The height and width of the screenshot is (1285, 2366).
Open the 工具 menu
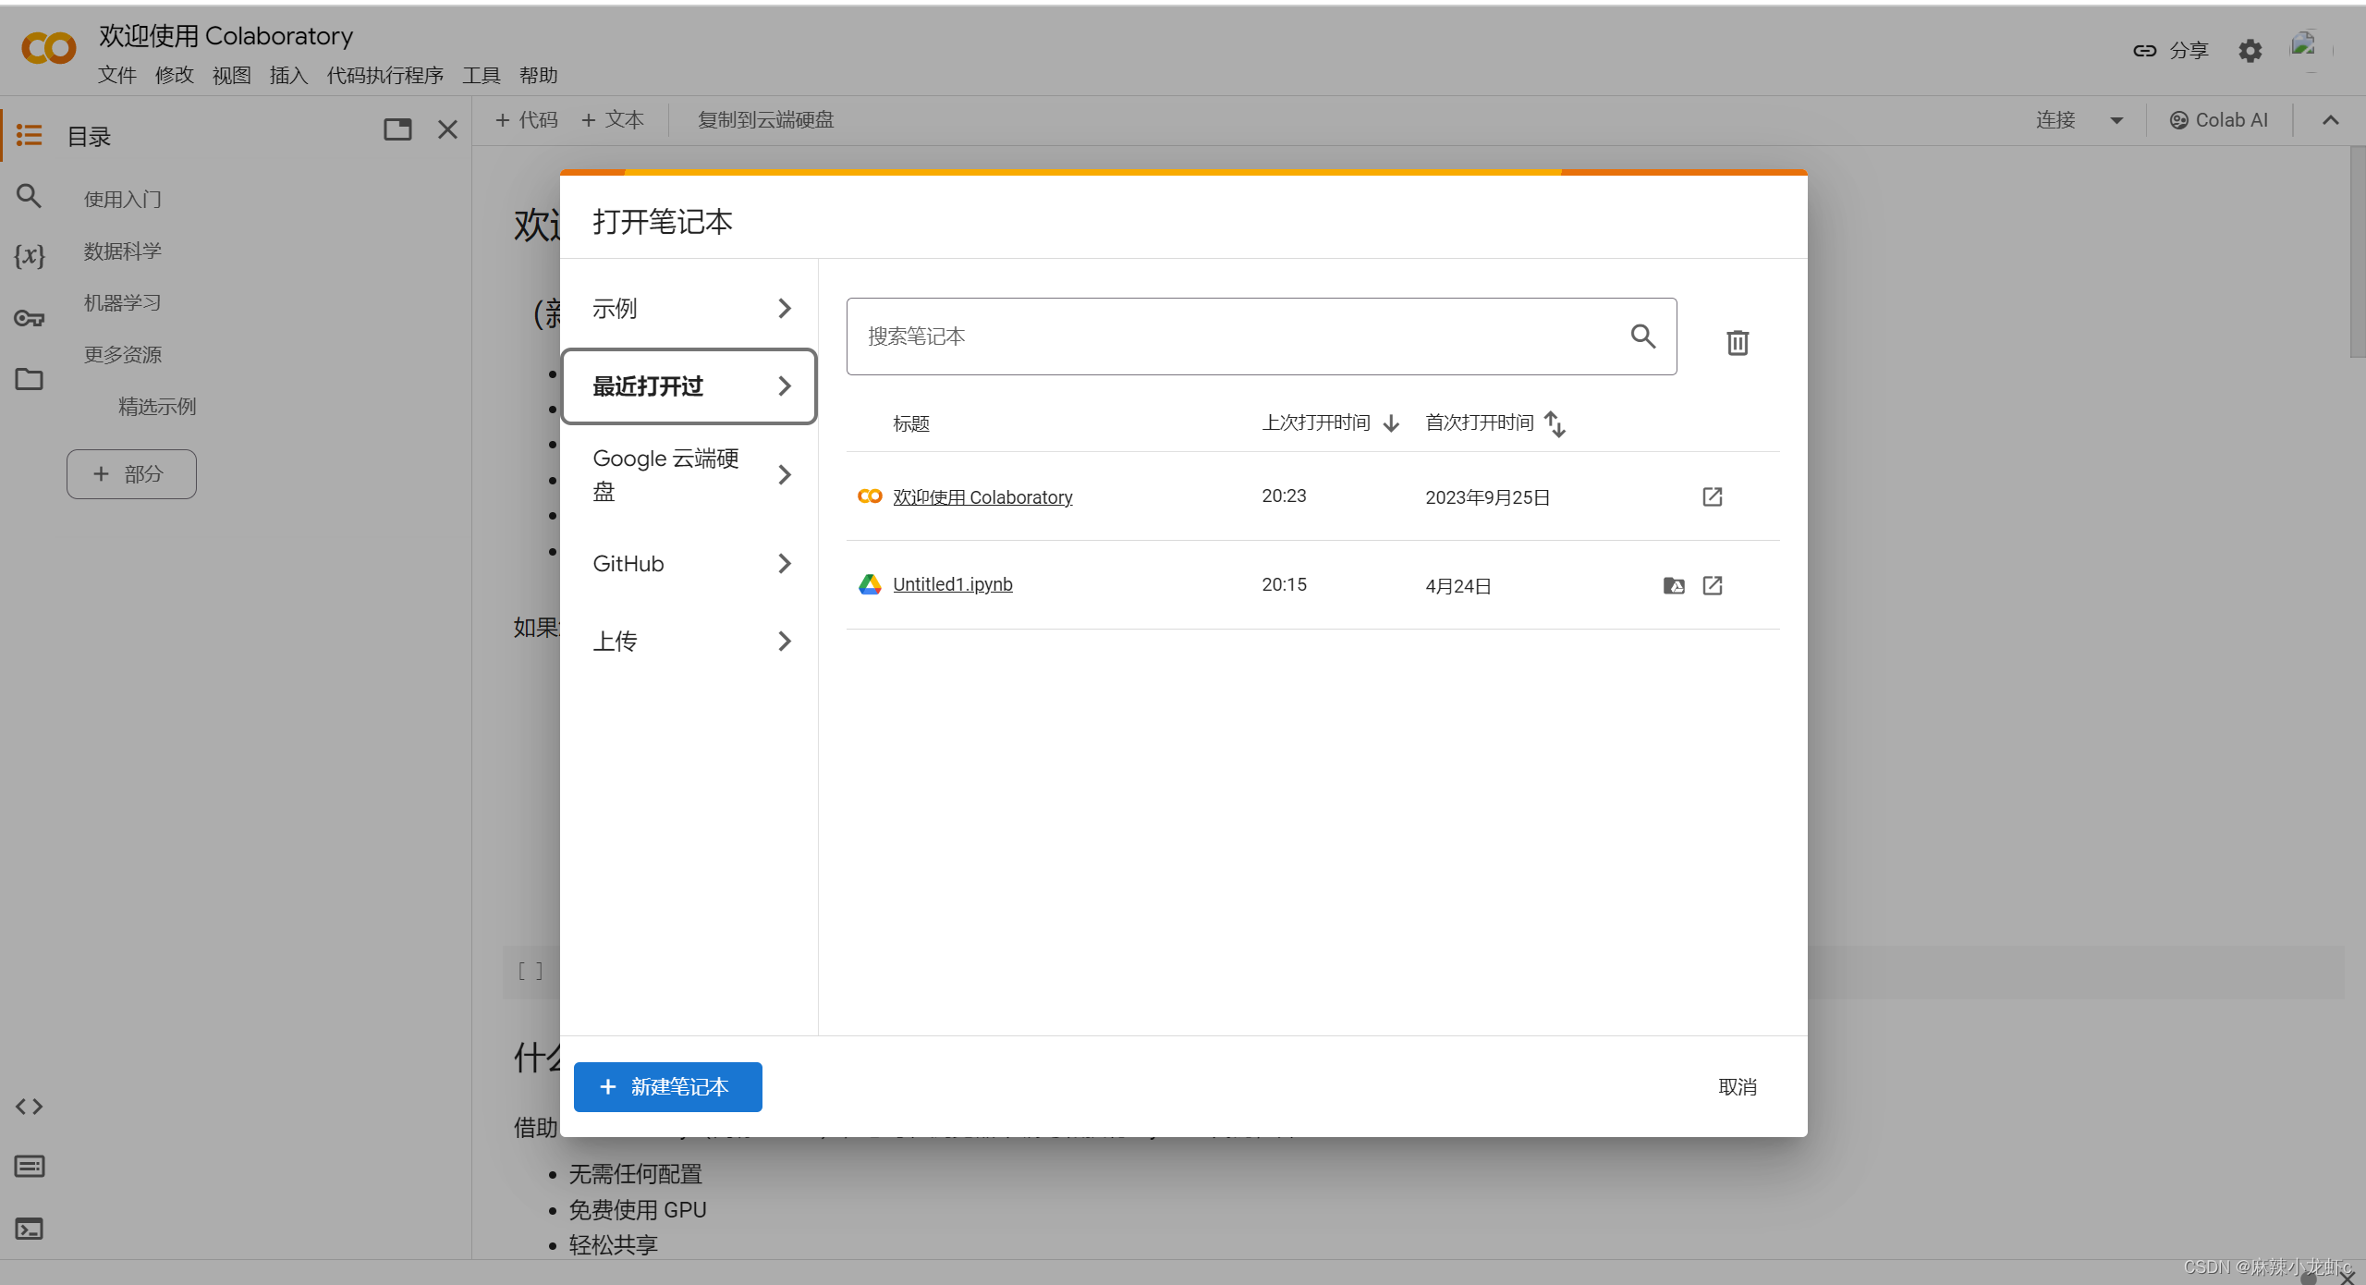[x=482, y=75]
